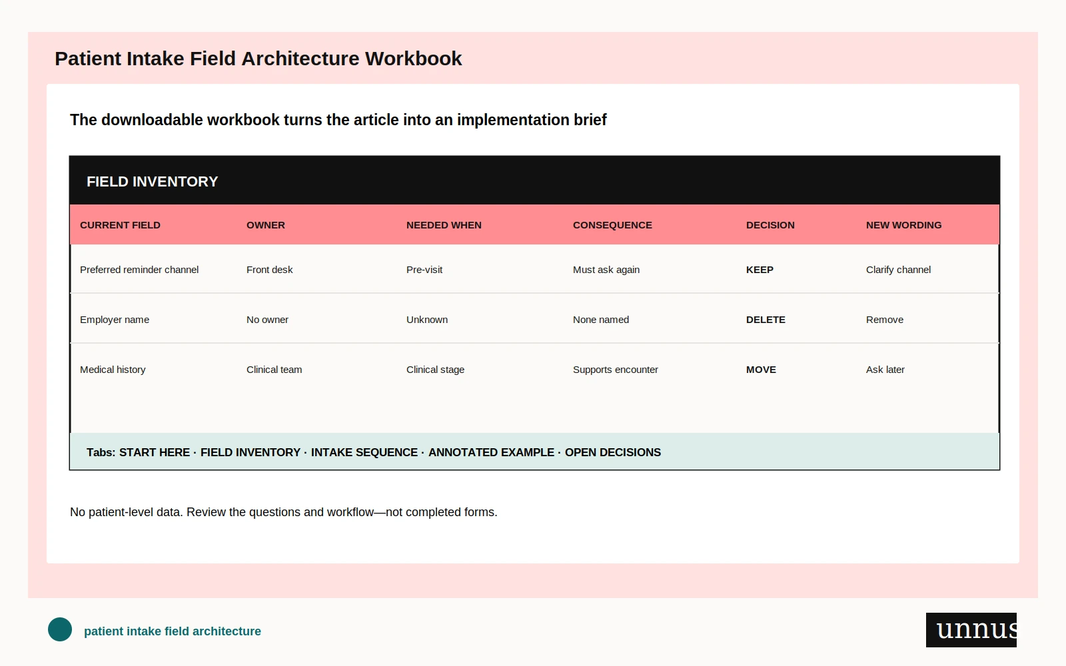Click the teal circle icon in footer
This screenshot has width=1066, height=666.
(60, 629)
